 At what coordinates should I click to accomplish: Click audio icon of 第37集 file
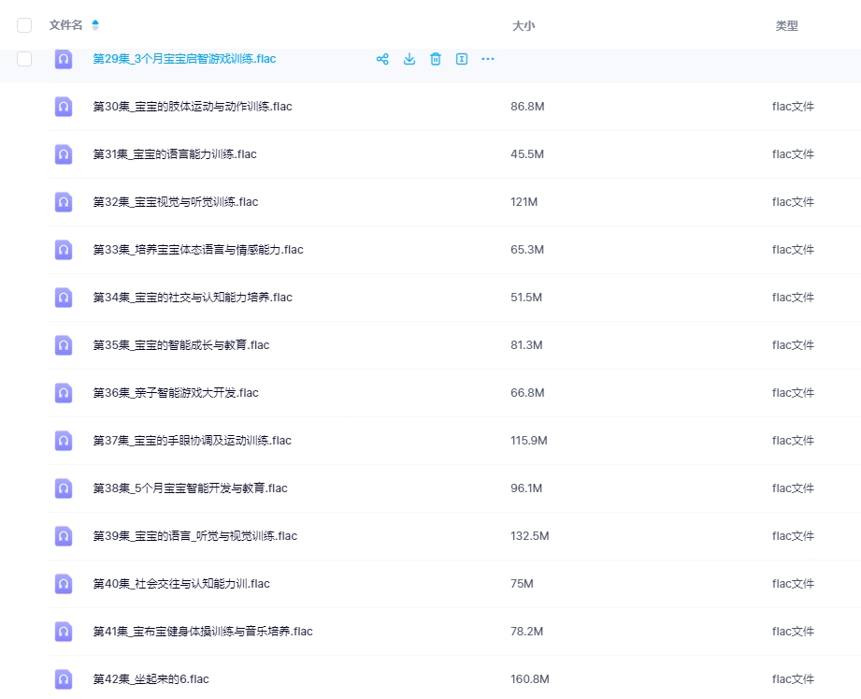point(64,441)
